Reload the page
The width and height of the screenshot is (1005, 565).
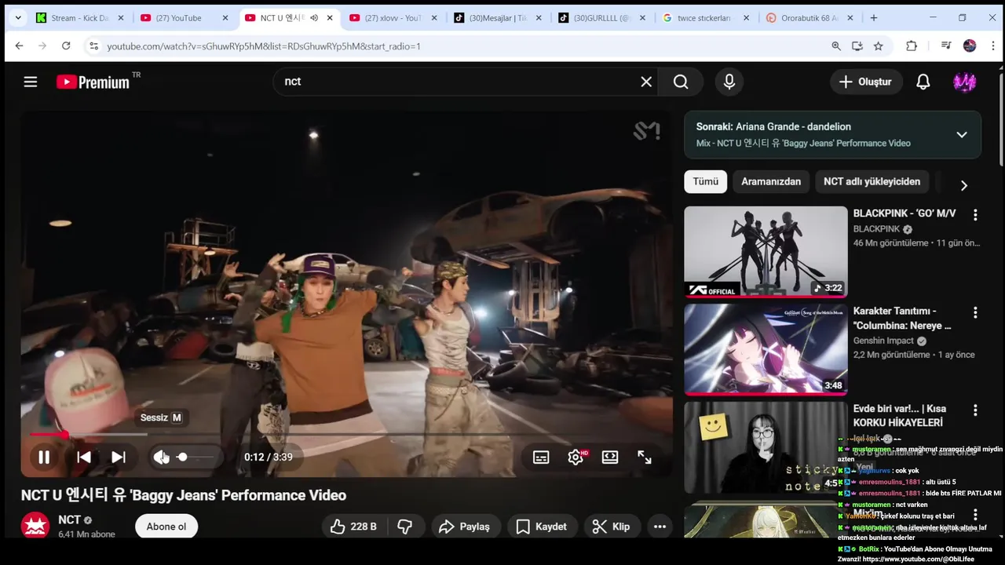click(66, 46)
